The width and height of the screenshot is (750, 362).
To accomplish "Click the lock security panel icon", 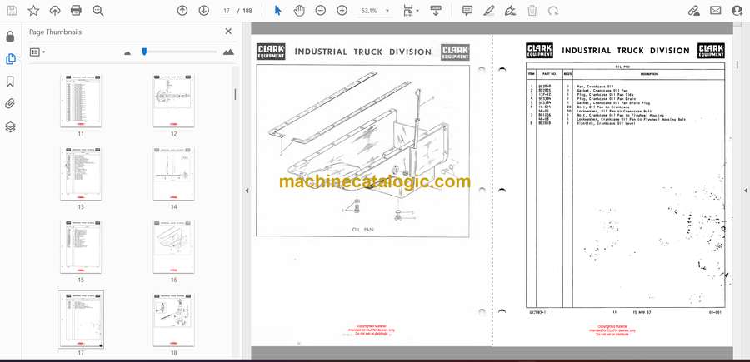I will pos(11,37).
